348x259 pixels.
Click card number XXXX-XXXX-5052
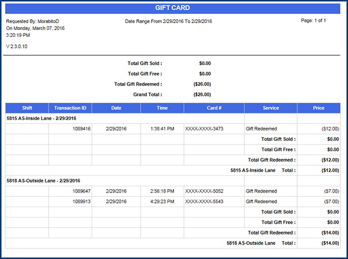pos(204,191)
